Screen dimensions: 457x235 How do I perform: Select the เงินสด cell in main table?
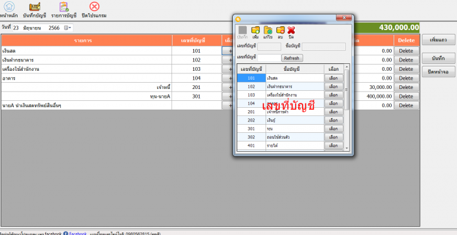(x=87, y=51)
